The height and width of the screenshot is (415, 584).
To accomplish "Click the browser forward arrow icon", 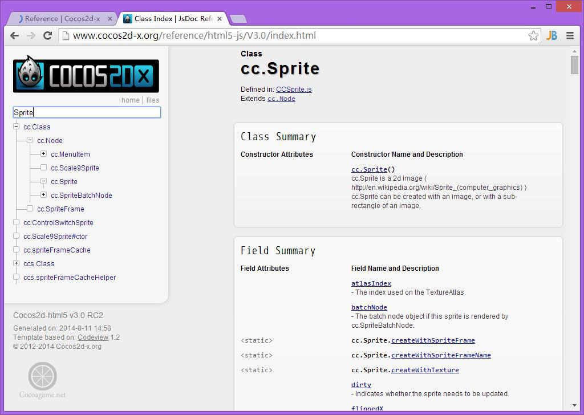I will click(x=31, y=35).
